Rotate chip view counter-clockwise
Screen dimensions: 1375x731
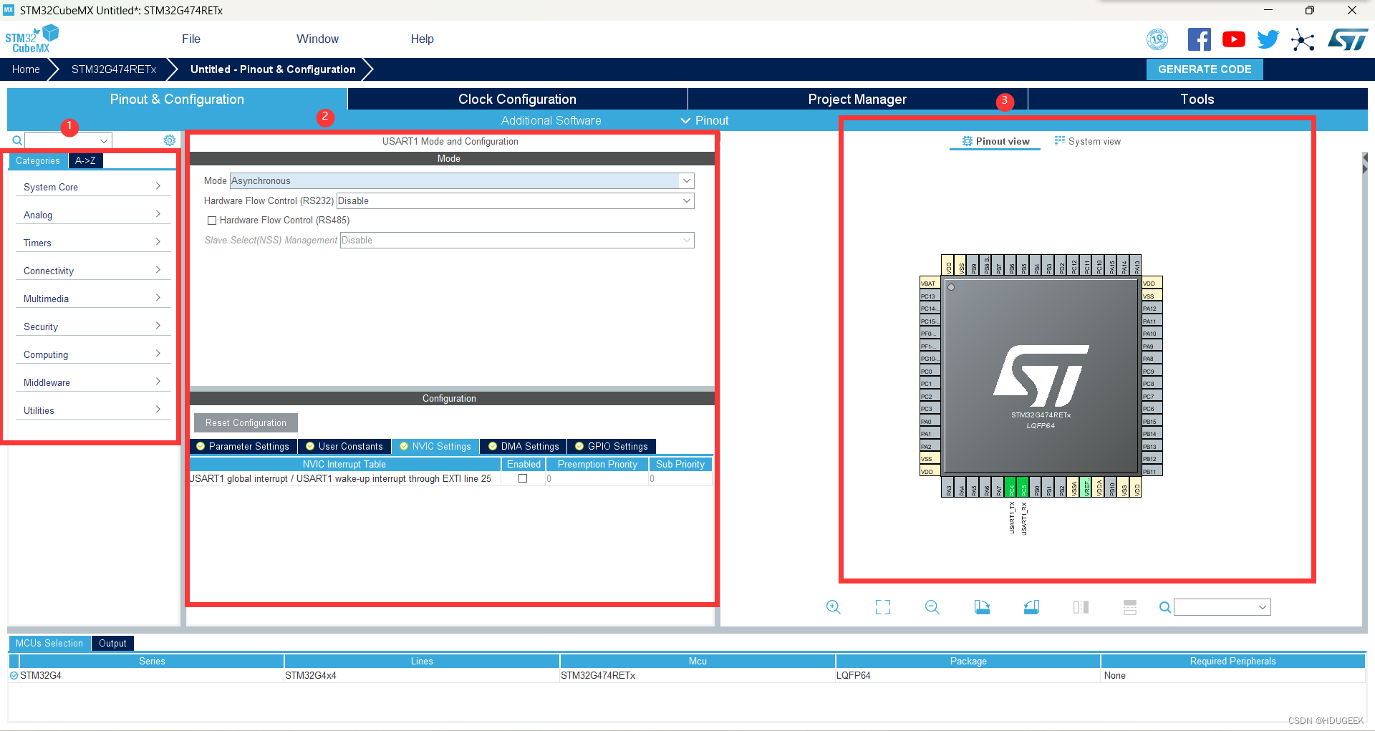point(1031,607)
